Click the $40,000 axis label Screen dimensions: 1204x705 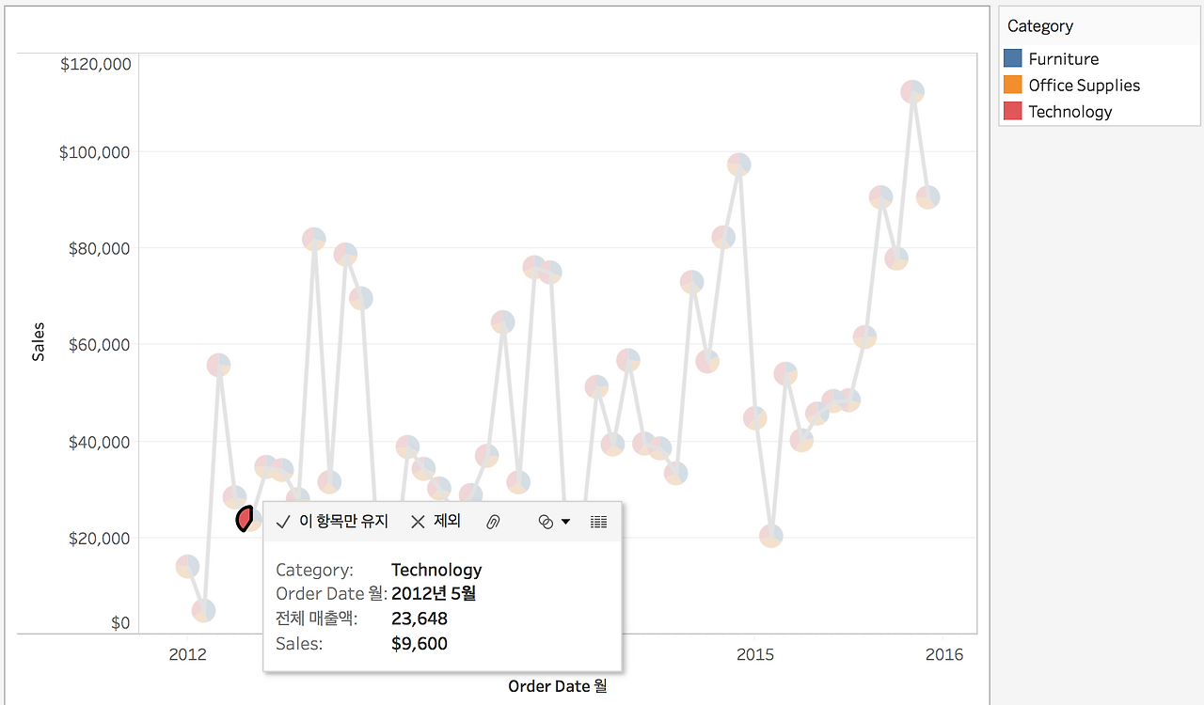point(99,442)
